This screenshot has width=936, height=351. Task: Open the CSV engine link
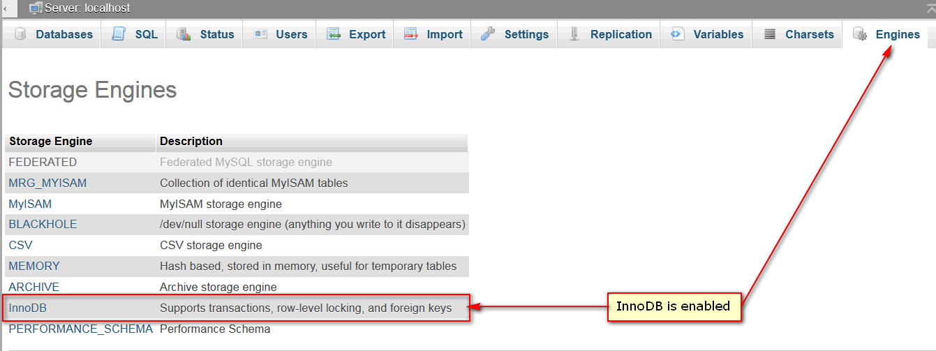tap(20, 245)
